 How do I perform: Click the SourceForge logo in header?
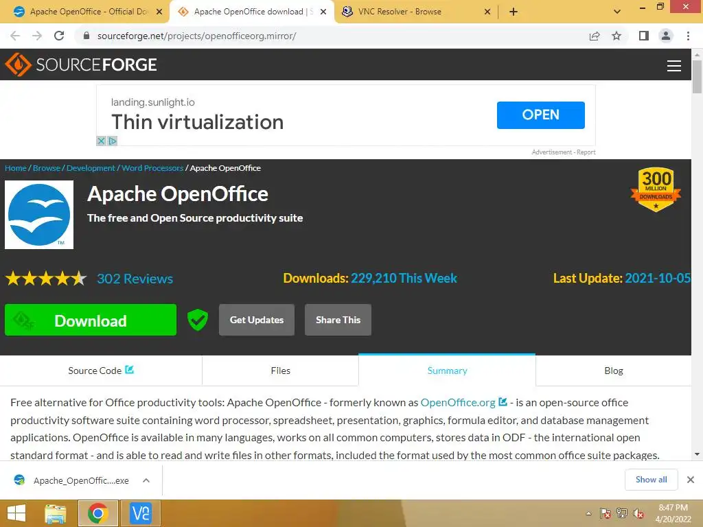click(81, 65)
